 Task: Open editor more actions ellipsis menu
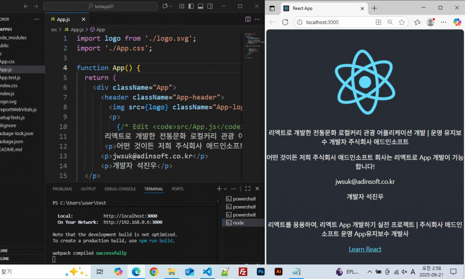coord(257,19)
